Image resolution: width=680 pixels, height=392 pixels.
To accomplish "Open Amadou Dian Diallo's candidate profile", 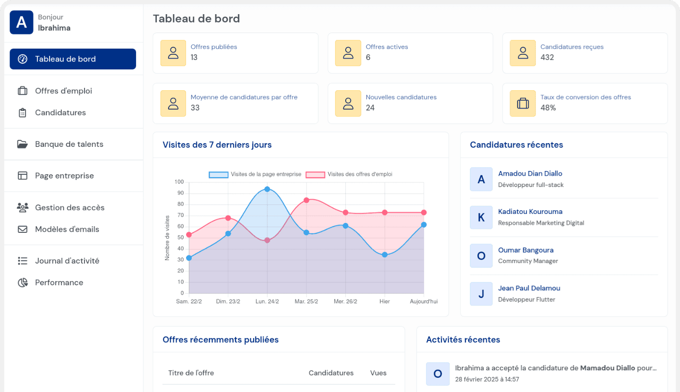I will coord(530,173).
